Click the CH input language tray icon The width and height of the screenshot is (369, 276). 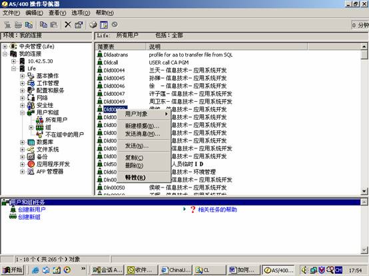(x=338, y=270)
